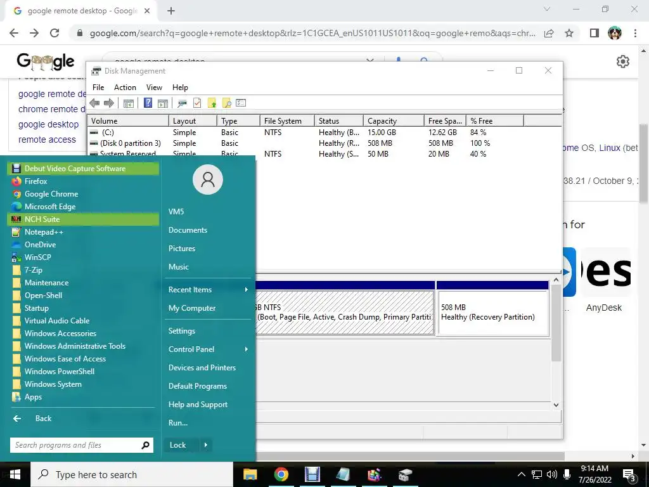This screenshot has height=487, width=649.
Task: Open Chrome side panel icon
Action: pos(594,33)
